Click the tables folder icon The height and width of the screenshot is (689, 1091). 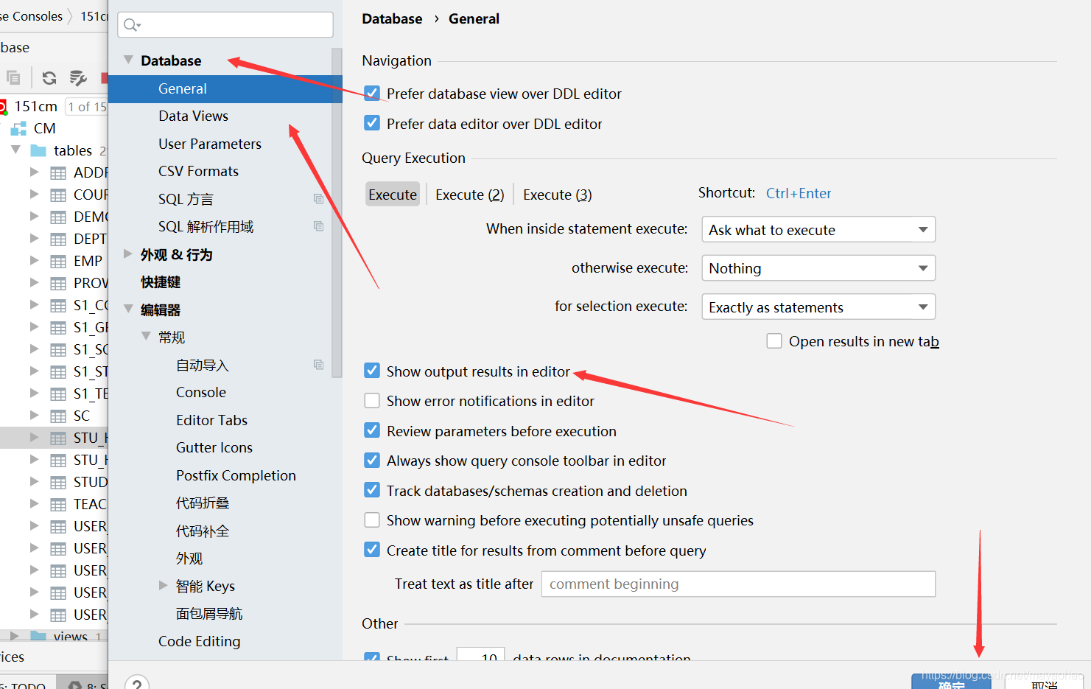(x=38, y=151)
